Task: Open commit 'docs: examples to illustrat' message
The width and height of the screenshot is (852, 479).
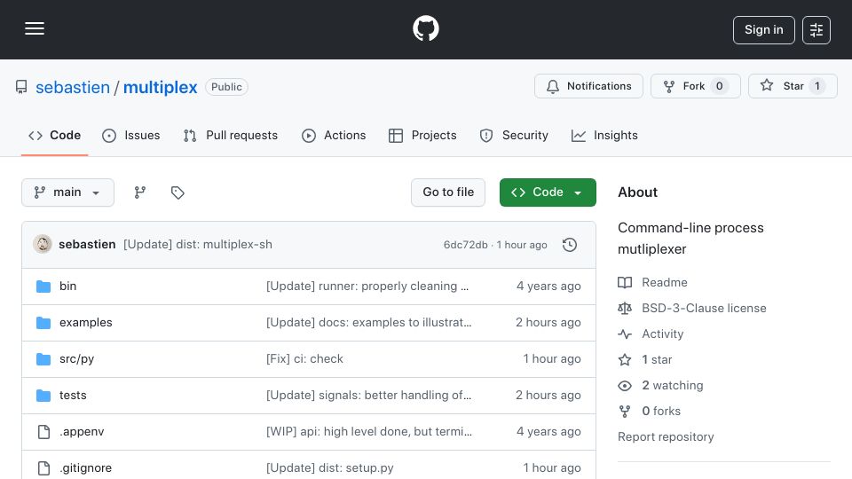Action: pyautogui.click(x=369, y=323)
